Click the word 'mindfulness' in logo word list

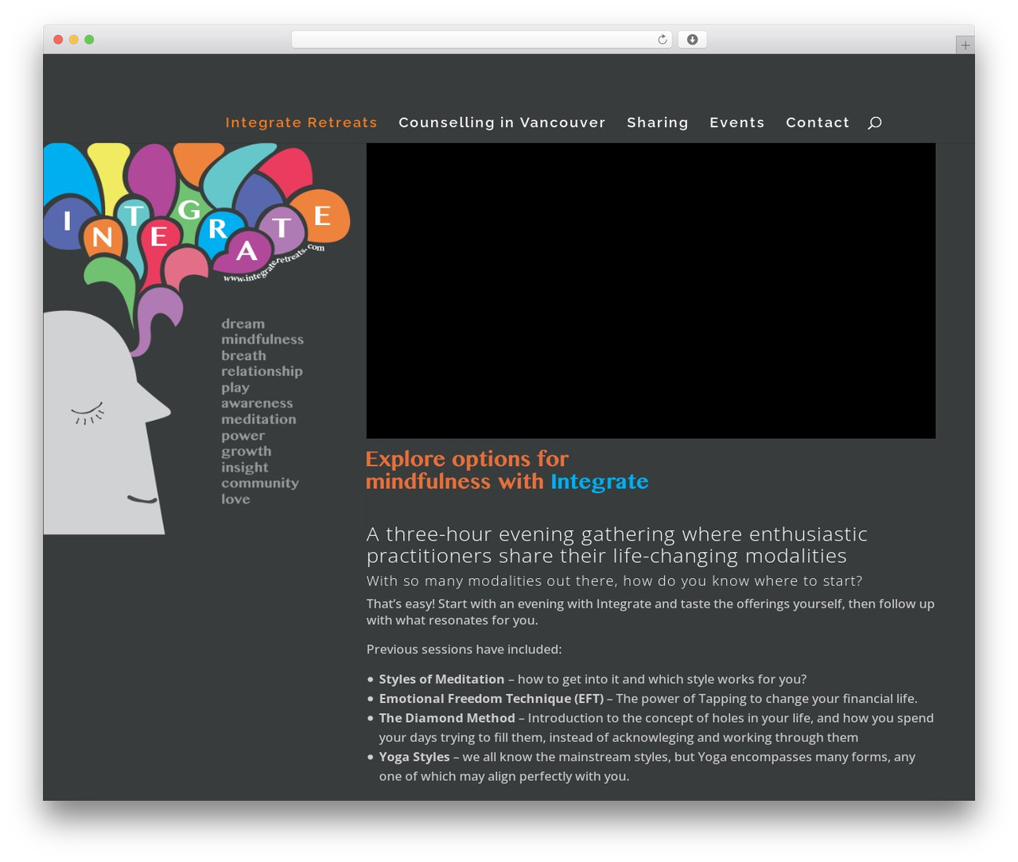pyautogui.click(x=262, y=340)
